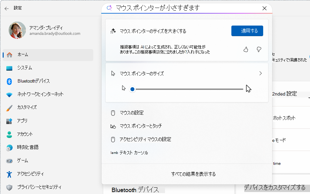This screenshot has height=194, width=310.
Task: Click the アマンダ・ブレイディ account name
Action: [x=46, y=28]
